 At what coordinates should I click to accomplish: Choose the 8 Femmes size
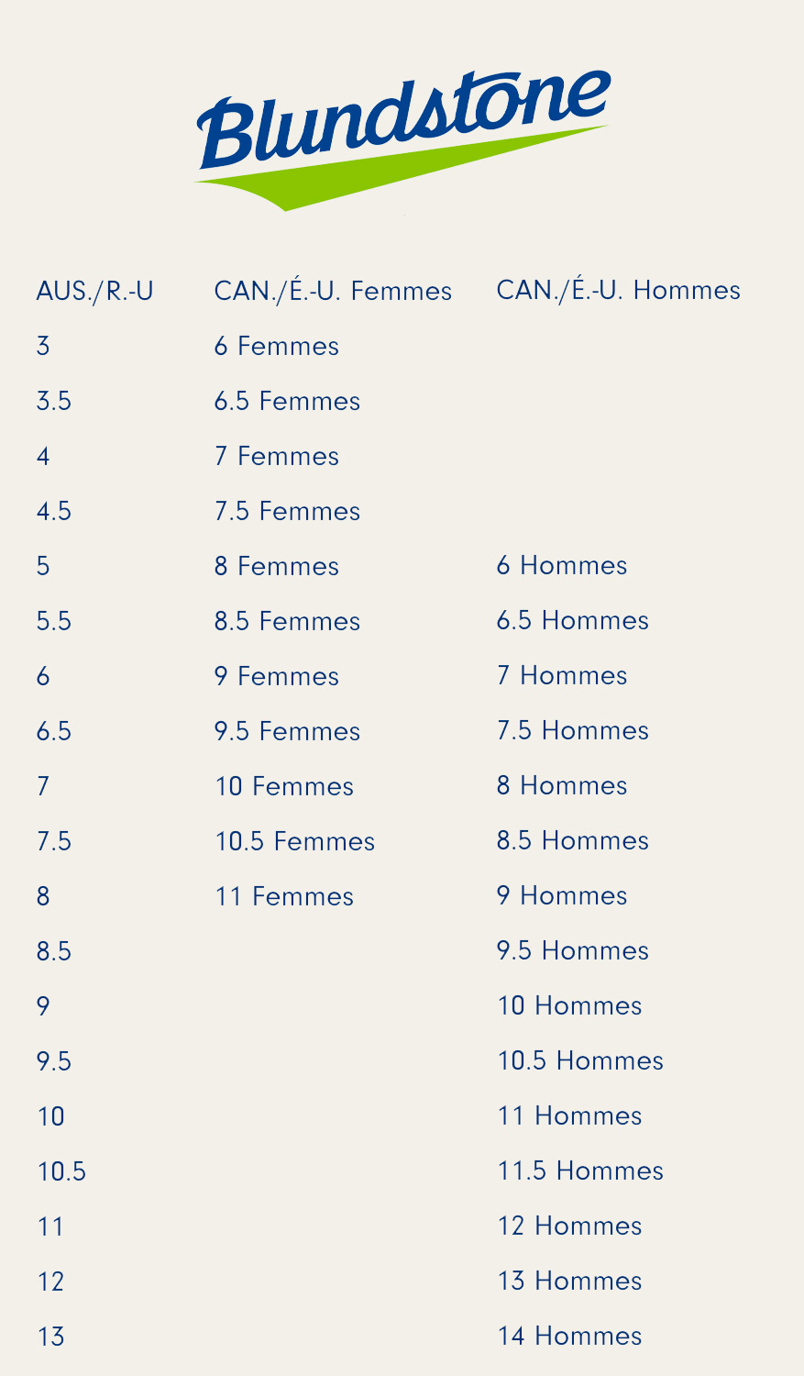click(x=277, y=567)
